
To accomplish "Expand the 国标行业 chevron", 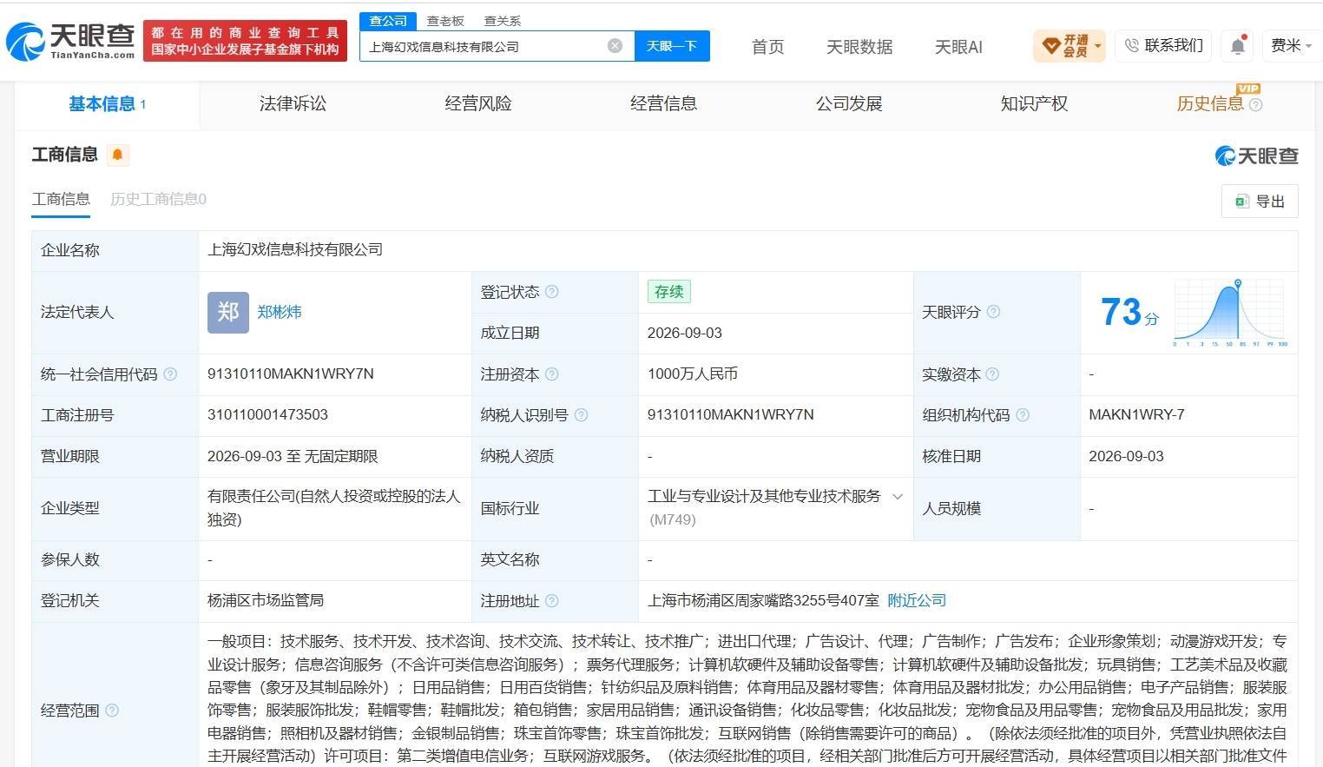I will (898, 497).
